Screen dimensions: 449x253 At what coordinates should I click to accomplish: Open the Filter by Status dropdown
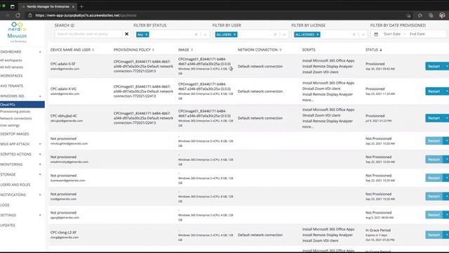pyautogui.click(x=205, y=34)
